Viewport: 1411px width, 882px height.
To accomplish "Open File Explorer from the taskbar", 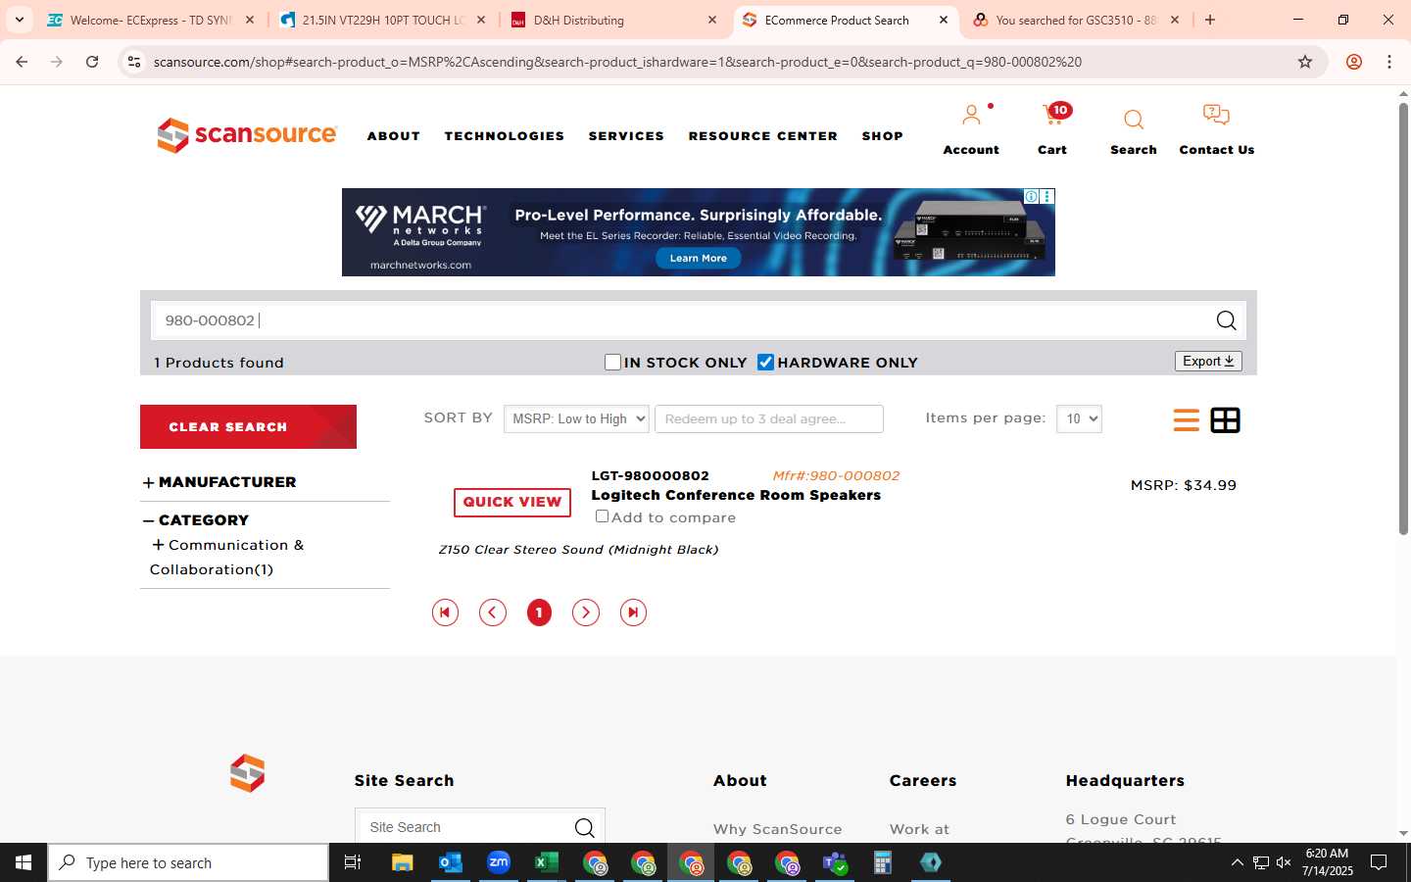I will click(x=402, y=862).
